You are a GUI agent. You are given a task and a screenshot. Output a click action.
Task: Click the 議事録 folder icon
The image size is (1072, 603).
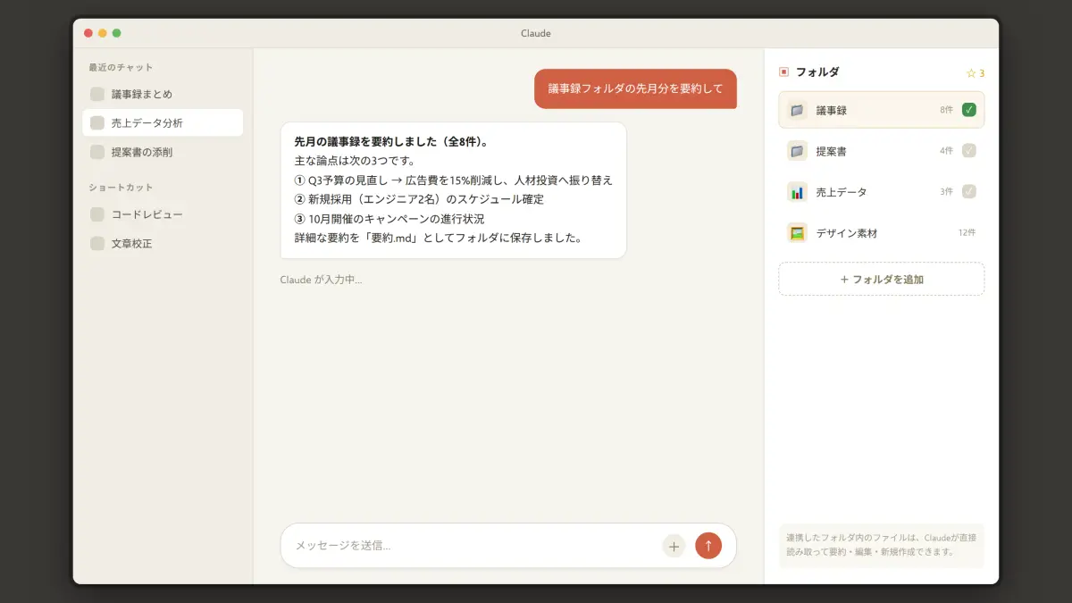point(797,110)
